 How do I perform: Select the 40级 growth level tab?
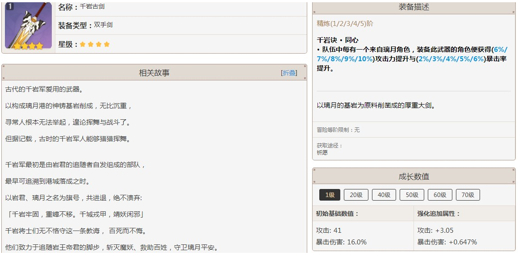(x=384, y=195)
